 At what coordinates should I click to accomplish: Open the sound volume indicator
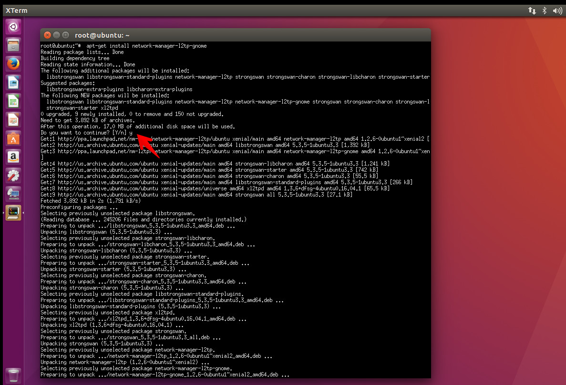[x=557, y=11]
